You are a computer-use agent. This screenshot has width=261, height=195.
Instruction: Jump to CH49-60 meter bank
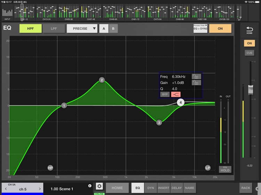coord(113,12)
